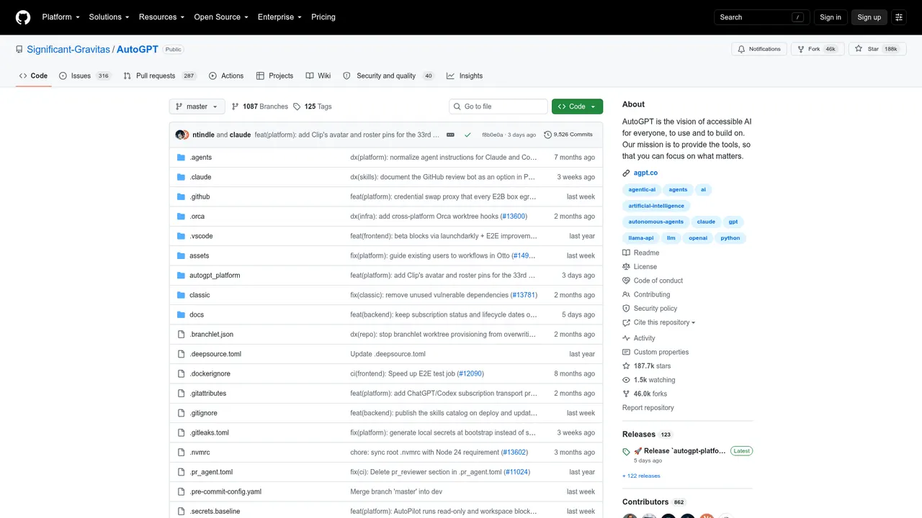Expand the green Code dropdown button

click(577, 106)
